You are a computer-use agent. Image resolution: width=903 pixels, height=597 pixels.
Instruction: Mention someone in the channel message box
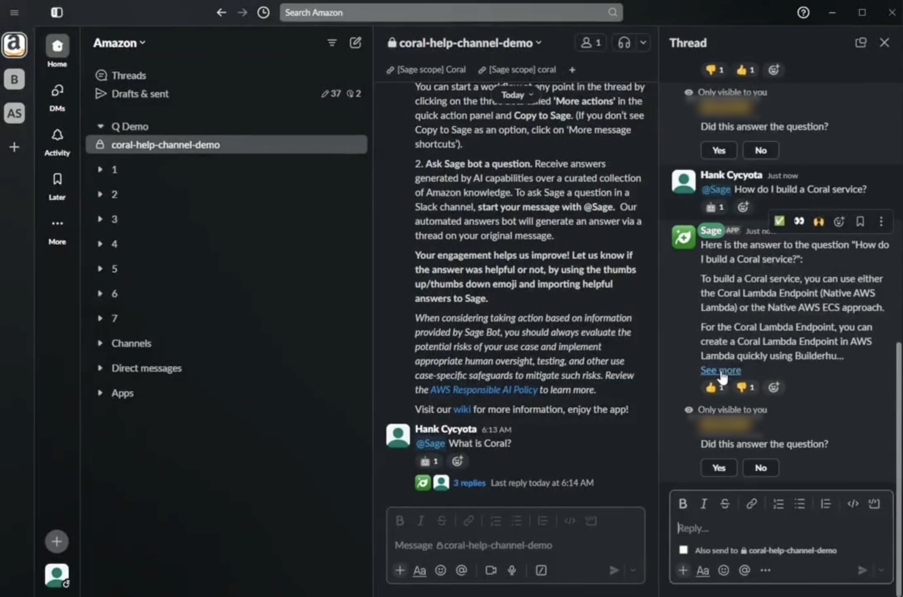[x=461, y=570]
